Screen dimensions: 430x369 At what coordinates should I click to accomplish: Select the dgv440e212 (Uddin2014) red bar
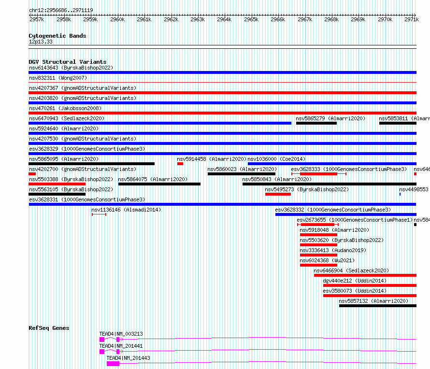(x=370, y=285)
